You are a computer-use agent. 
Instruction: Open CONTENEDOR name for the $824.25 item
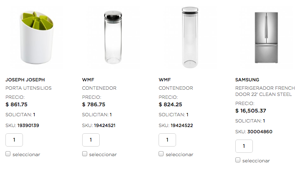(x=176, y=88)
